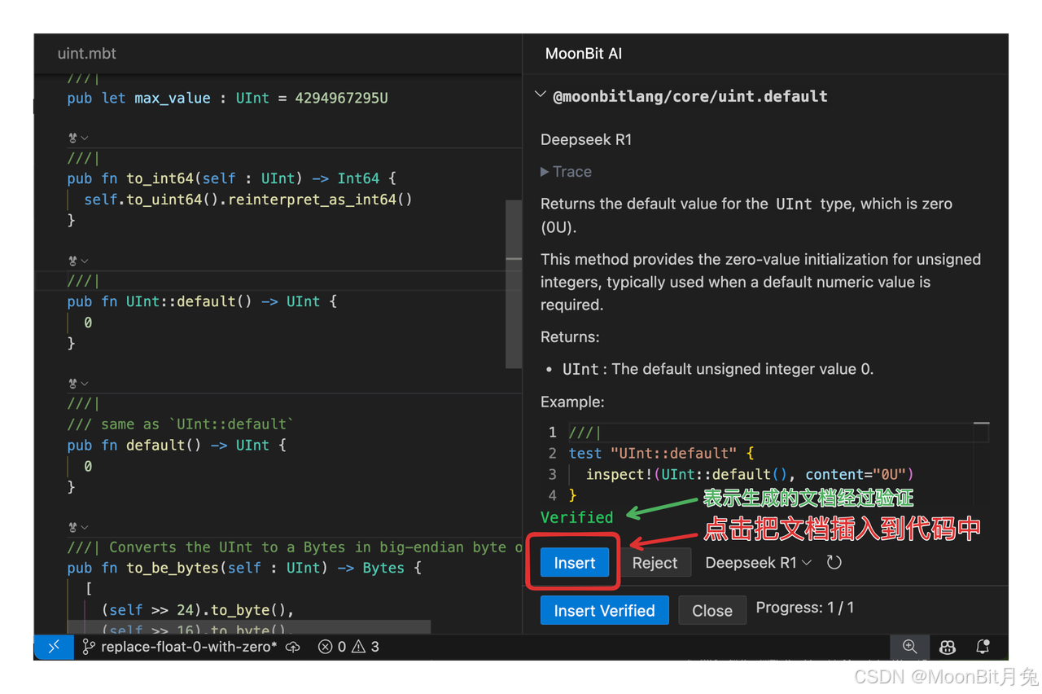Click line 'pub fn to_be_bytes(self : UInt) -> Bytes {'

pos(244,568)
